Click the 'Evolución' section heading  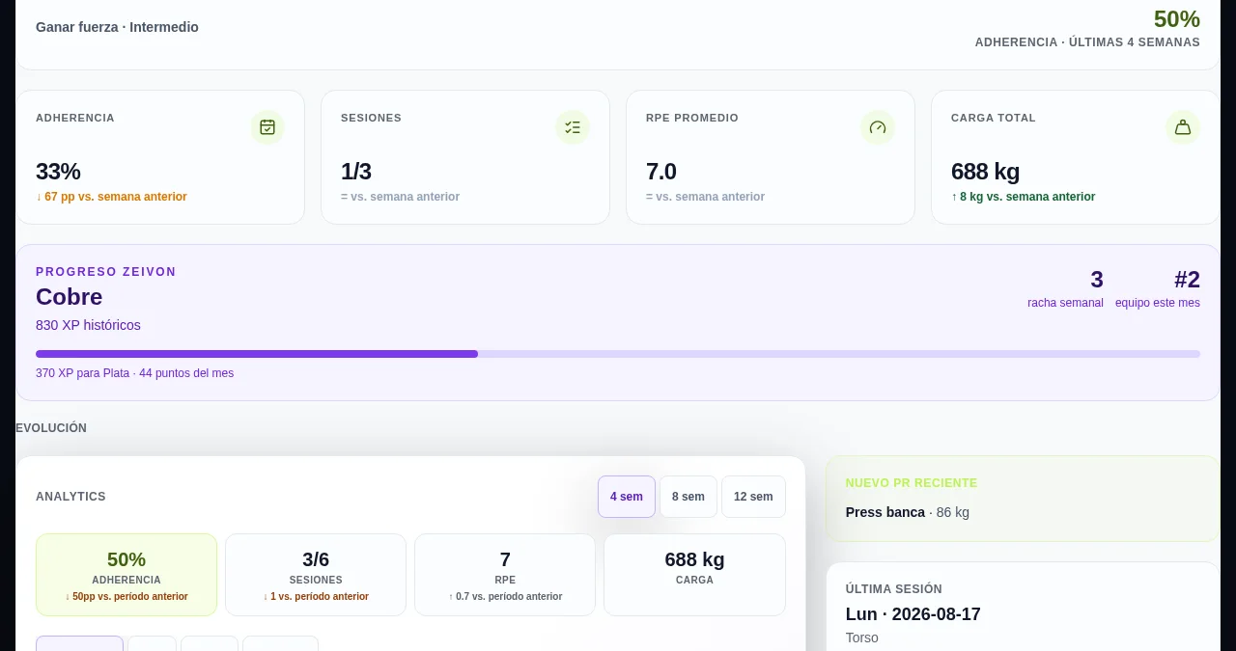[x=51, y=428]
